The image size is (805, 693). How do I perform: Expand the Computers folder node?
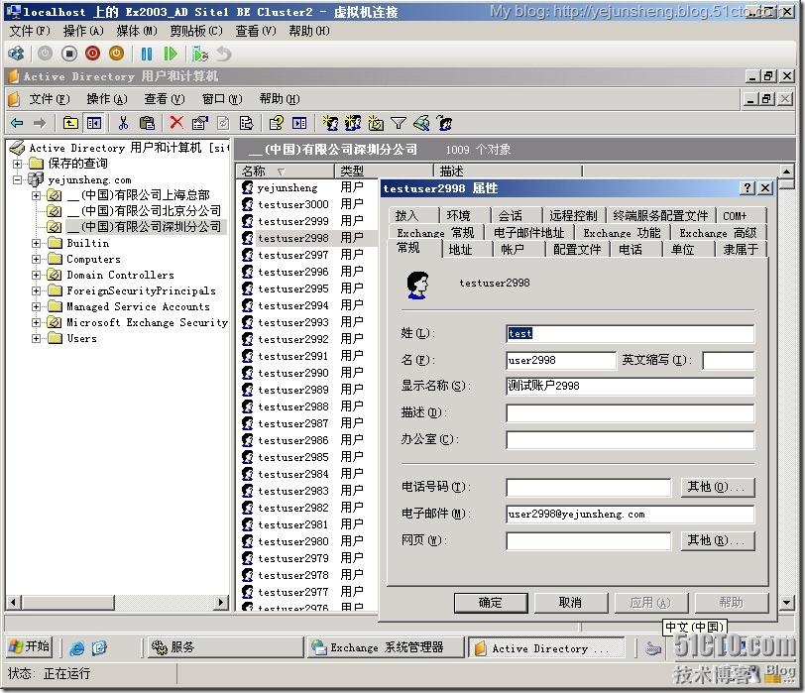tap(36, 259)
